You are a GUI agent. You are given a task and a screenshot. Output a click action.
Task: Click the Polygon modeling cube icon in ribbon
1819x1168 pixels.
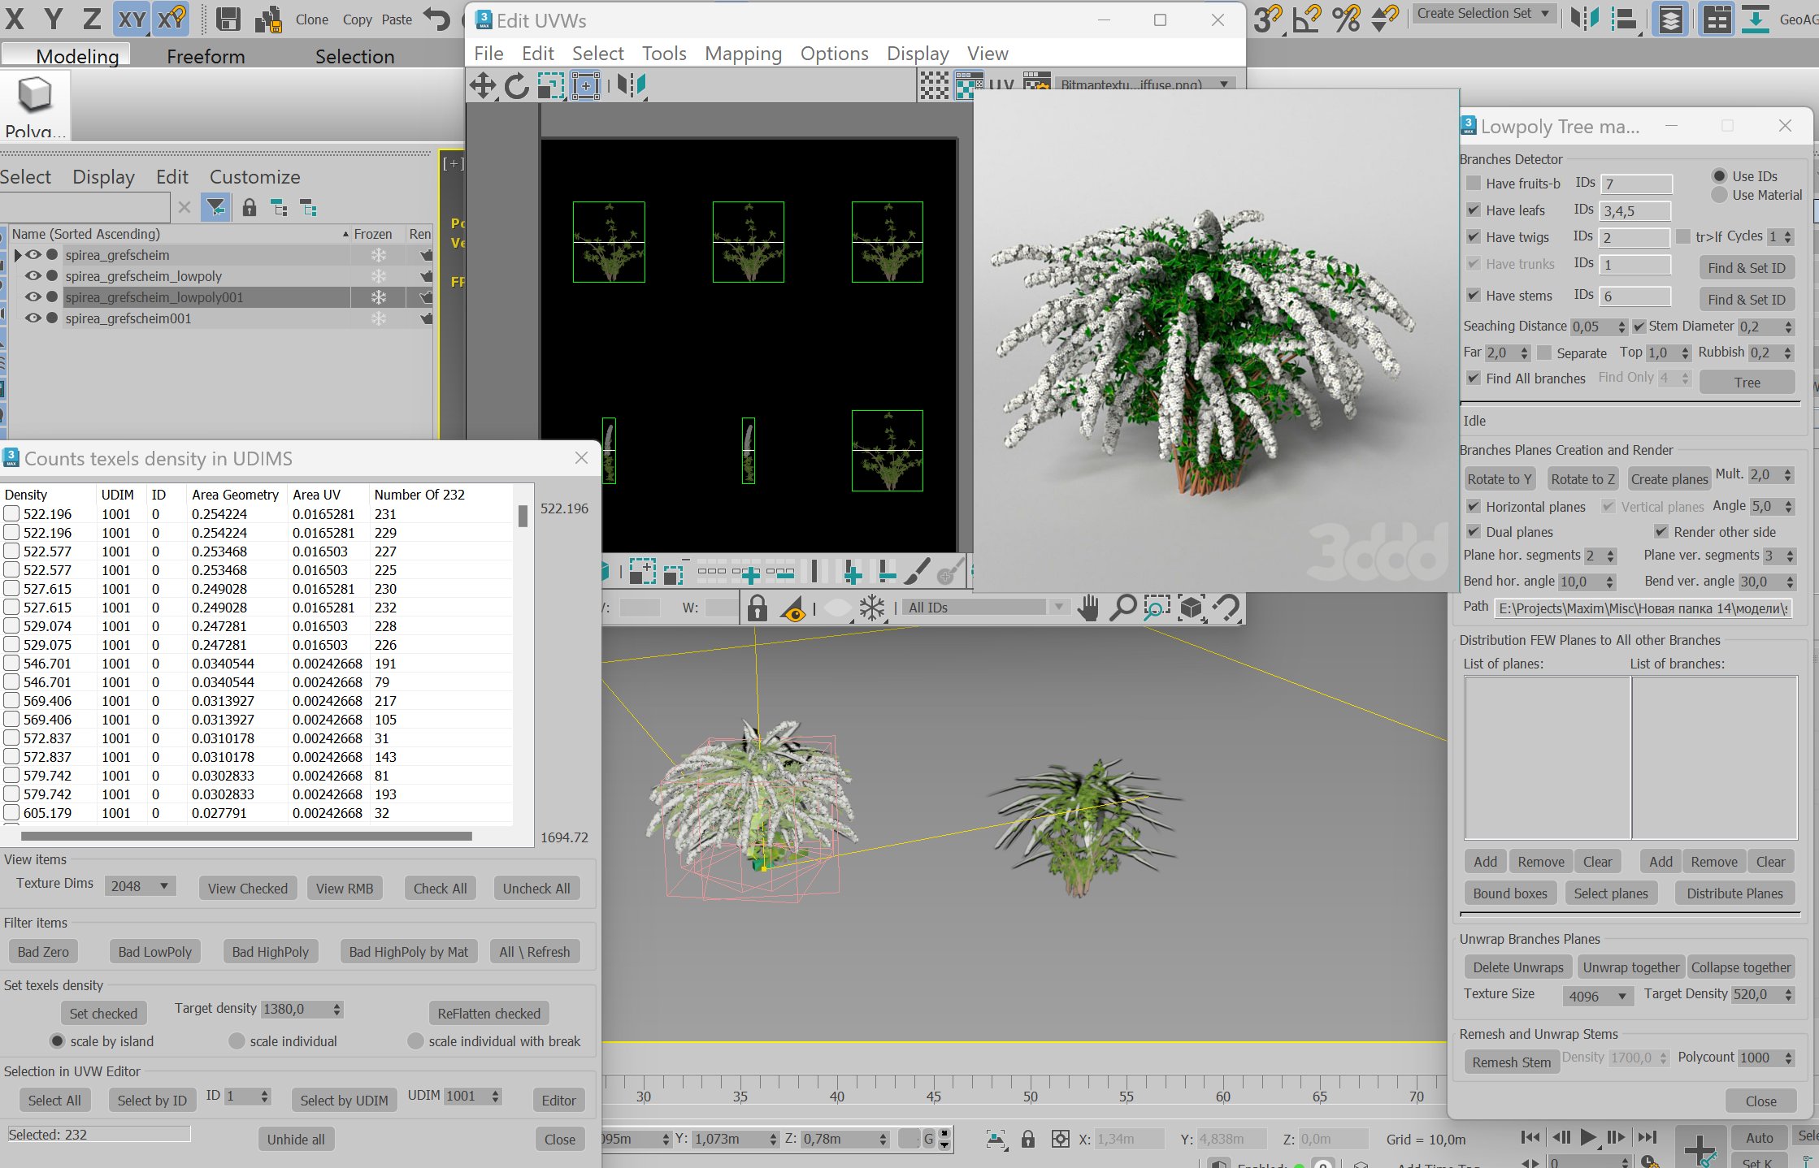coord(34,94)
